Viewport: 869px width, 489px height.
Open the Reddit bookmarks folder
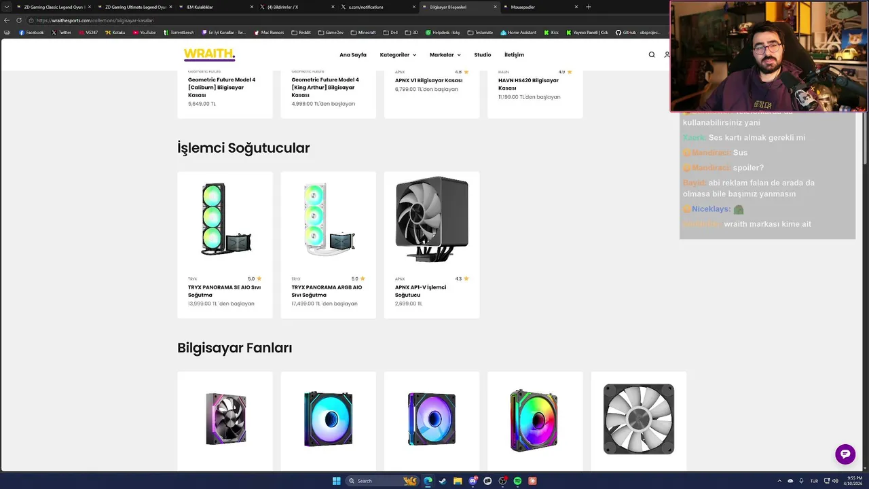click(301, 32)
